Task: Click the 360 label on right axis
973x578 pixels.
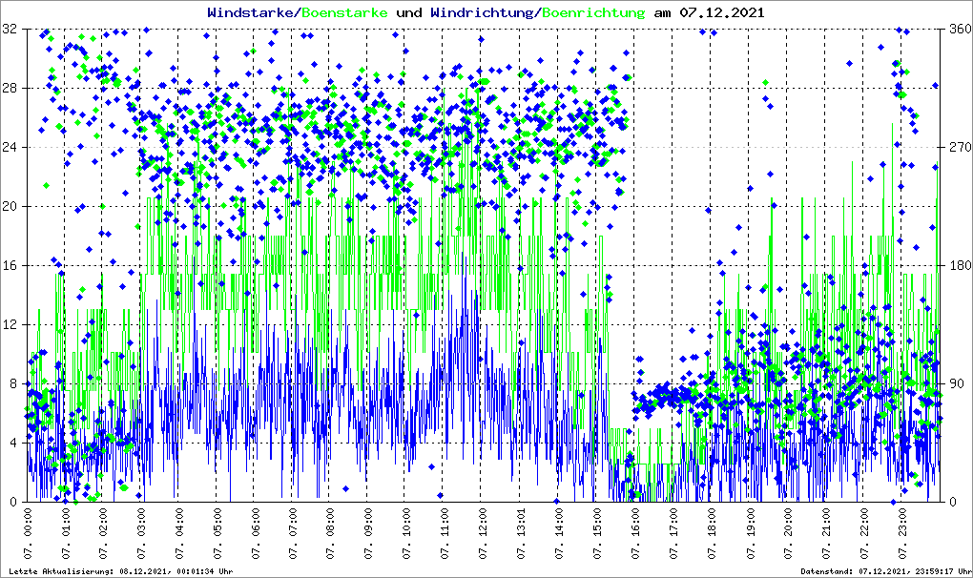Action: (x=958, y=30)
